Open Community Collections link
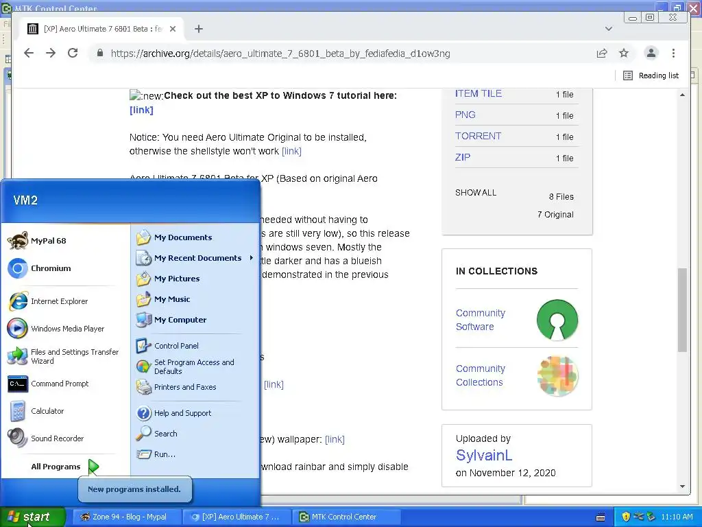Screen dimensions: 702x527 [x=481, y=375]
